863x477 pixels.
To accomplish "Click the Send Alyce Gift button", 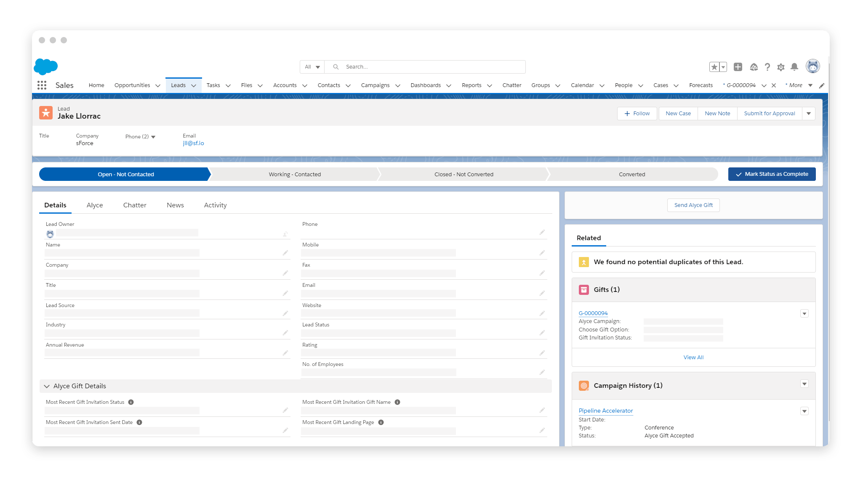I will tap(693, 205).
